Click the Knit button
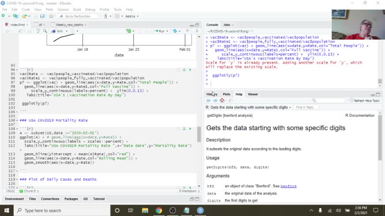Viewport: 385px width, 216px height. (x=57, y=31)
